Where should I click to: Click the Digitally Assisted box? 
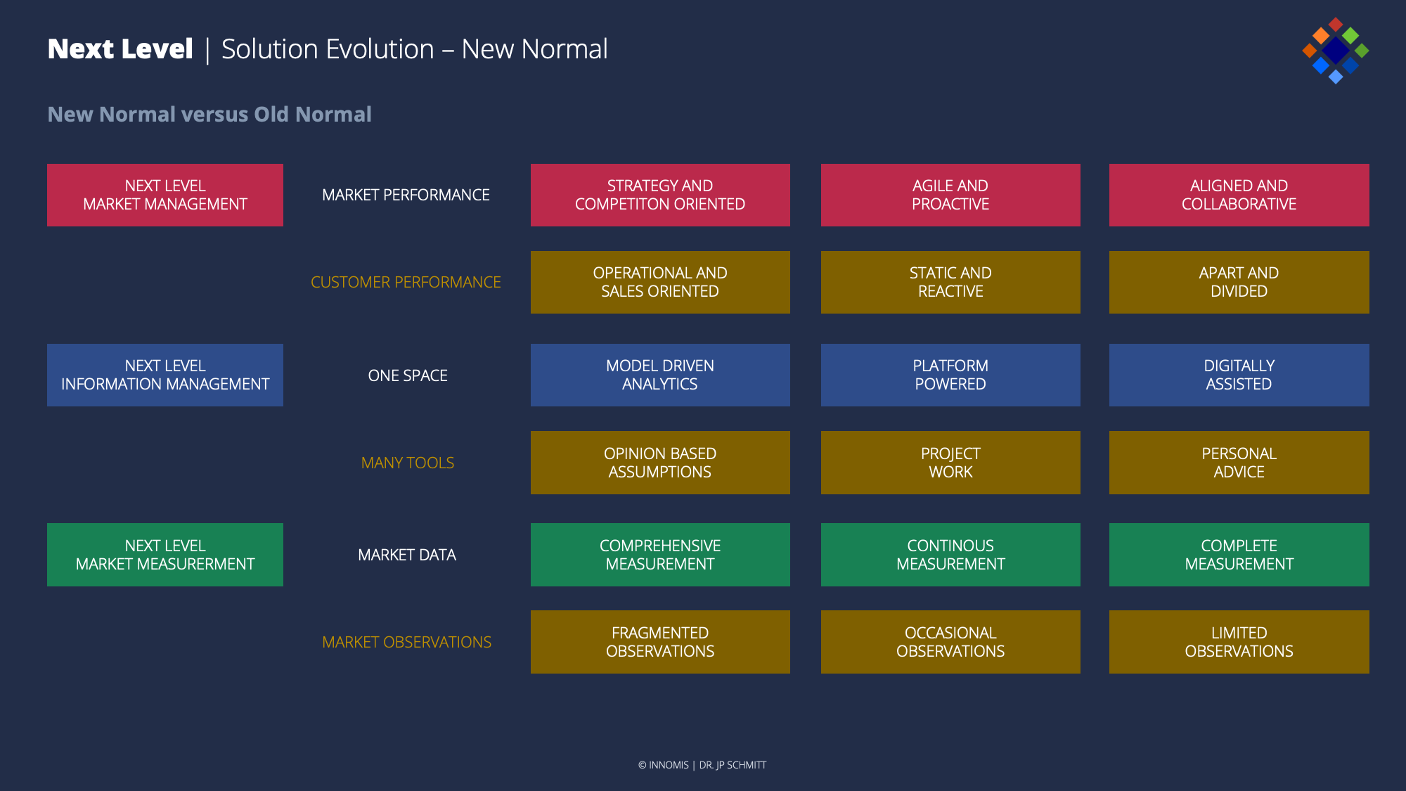(1239, 375)
